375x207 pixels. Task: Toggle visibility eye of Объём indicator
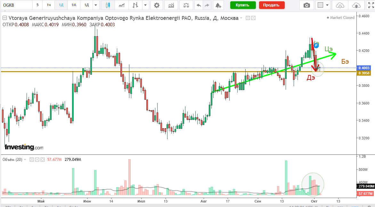[x=32, y=160]
